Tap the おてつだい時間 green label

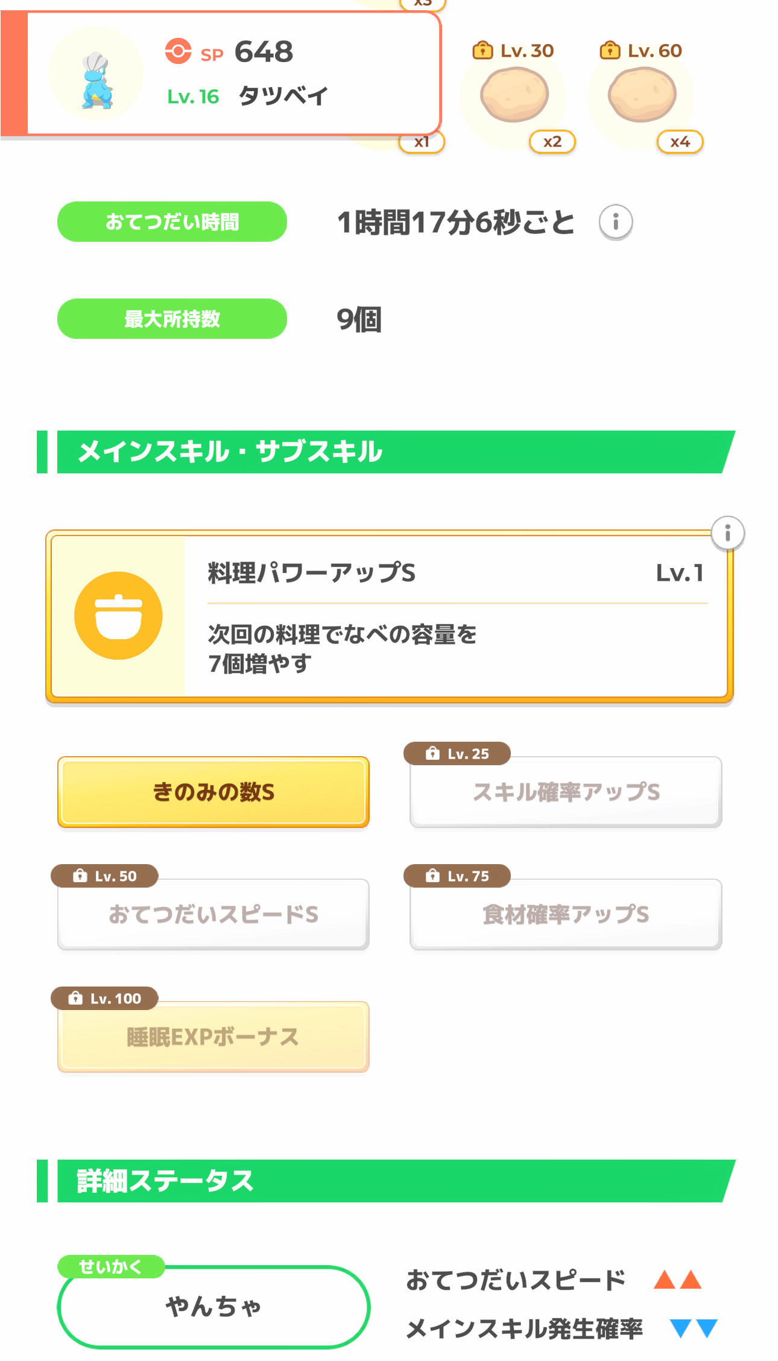point(172,222)
